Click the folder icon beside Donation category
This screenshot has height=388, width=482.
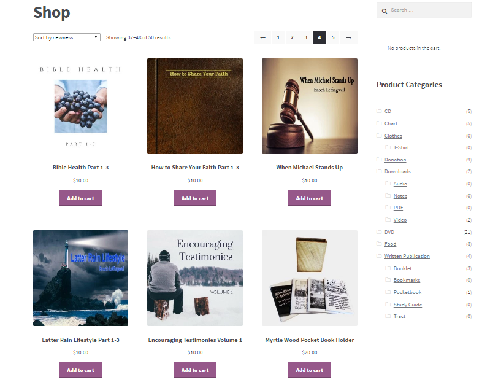[379, 159]
